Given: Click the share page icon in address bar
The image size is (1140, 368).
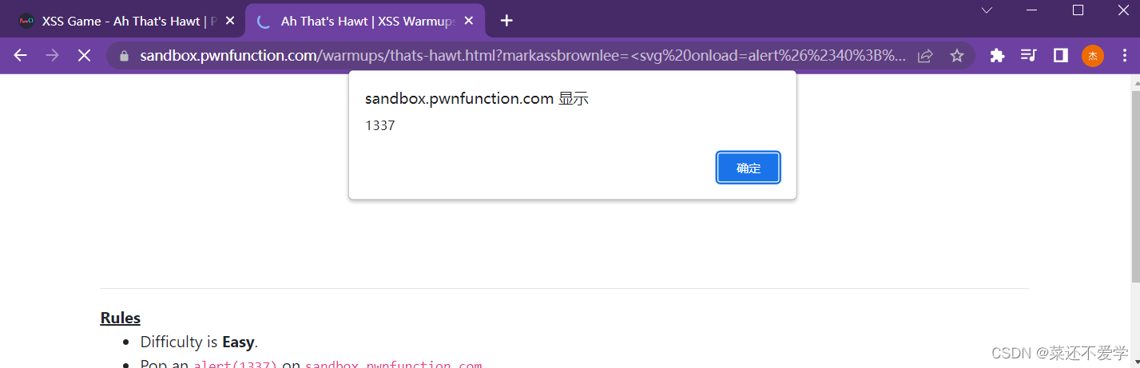Looking at the screenshot, I should 925,56.
